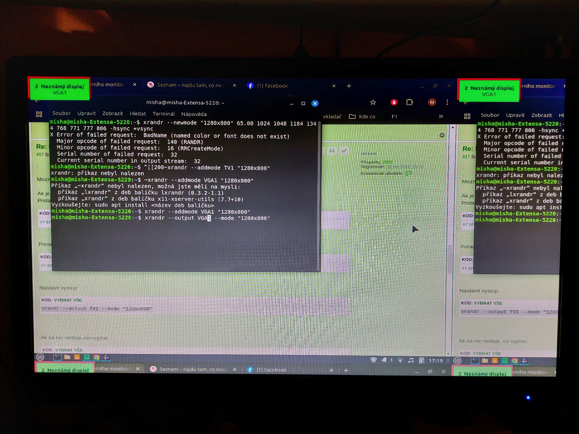Viewport: 579px width, 434px height.
Task: Open the browser three-dot menu
Action: click(447, 102)
